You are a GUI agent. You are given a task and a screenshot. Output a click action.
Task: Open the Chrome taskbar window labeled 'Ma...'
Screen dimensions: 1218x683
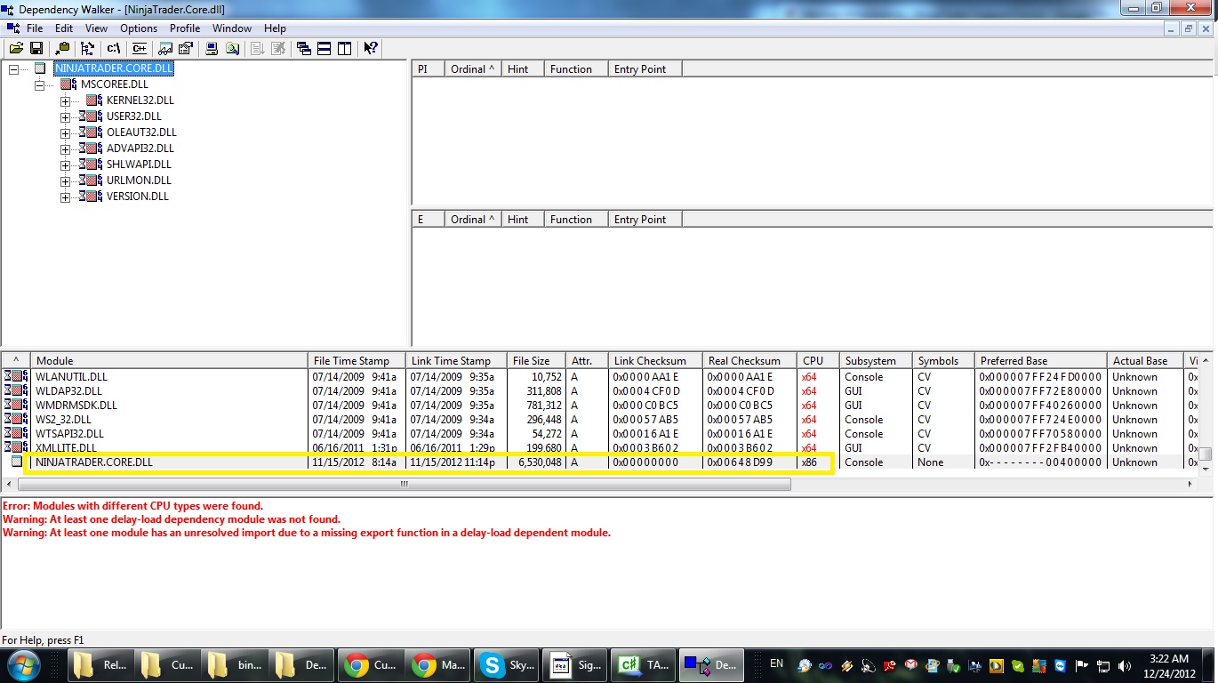[x=438, y=664]
